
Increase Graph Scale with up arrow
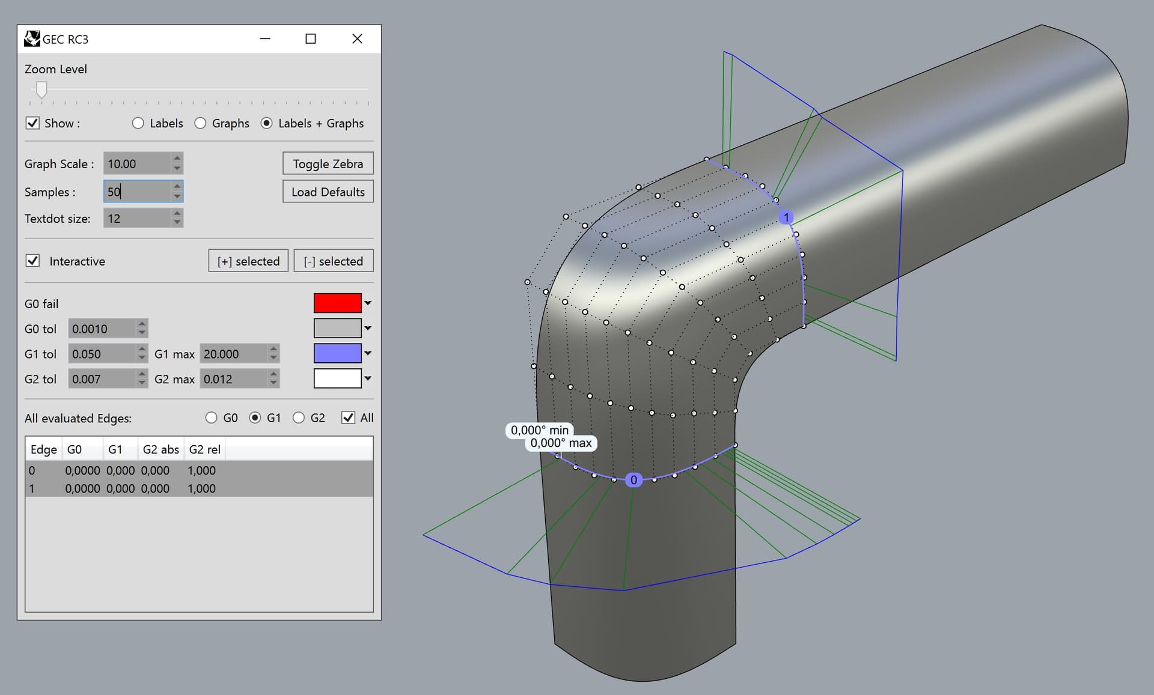(x=177, y=158)
